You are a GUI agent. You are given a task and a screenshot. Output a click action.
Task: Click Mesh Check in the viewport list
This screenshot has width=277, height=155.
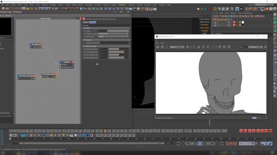204,22
